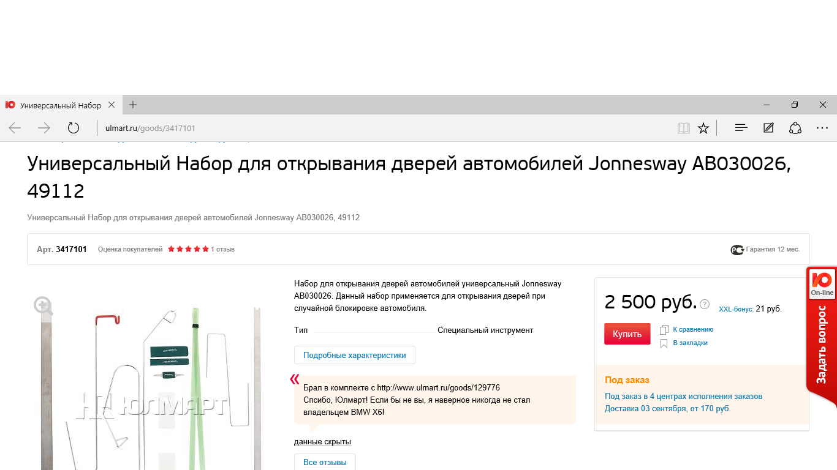Refresh the page with reload icon
This screenshot has height=470, width=837.
click(x=74, y=128)
